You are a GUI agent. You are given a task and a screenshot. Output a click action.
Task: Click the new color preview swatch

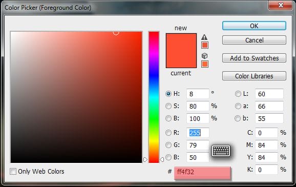(x=181, y=42)
